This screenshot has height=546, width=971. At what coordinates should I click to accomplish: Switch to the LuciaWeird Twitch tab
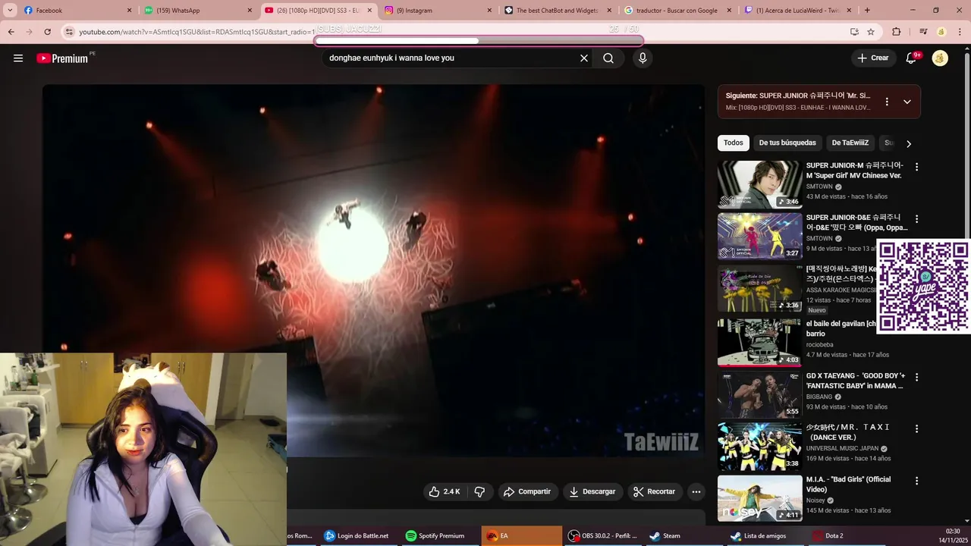[x=797, y=11]
